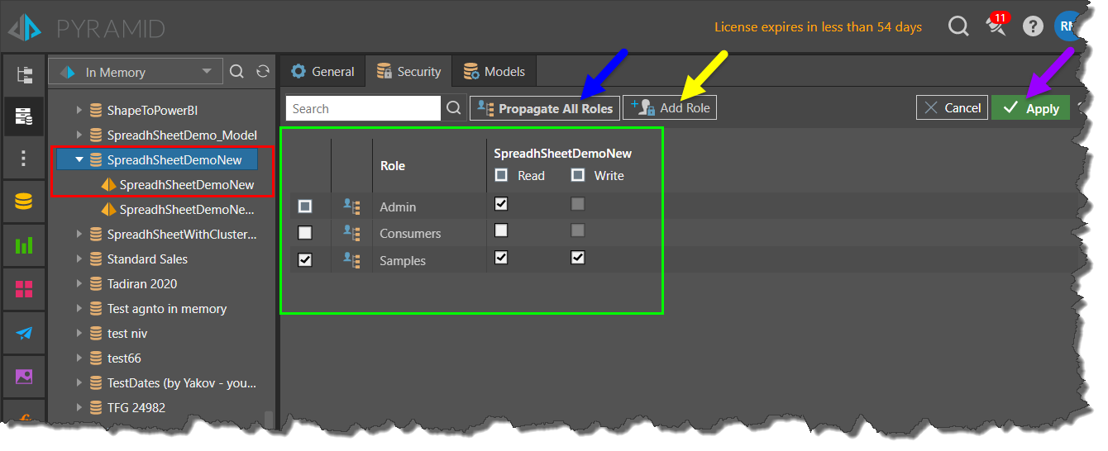
Task: Select the TFG 24982 database
Action: 136,408
